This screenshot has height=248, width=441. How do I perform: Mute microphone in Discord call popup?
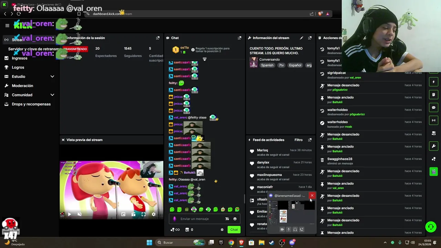[x=289, y=229]
